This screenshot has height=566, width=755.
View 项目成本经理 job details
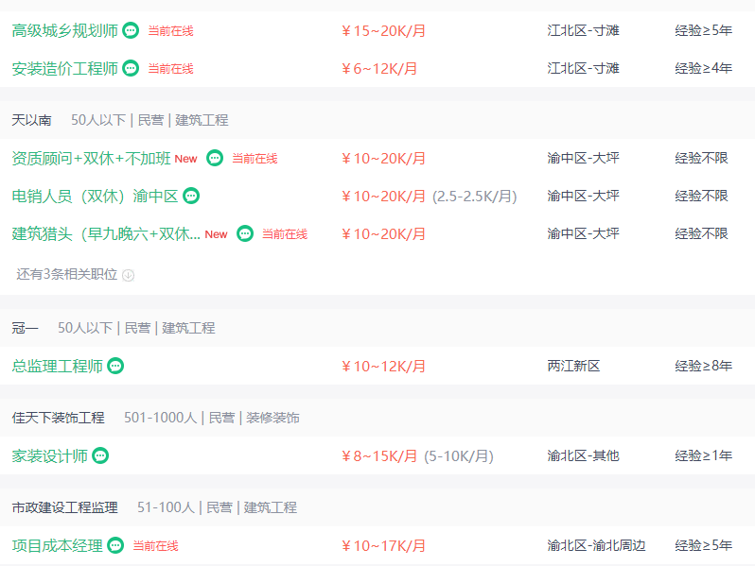click(x=58, y=545)
